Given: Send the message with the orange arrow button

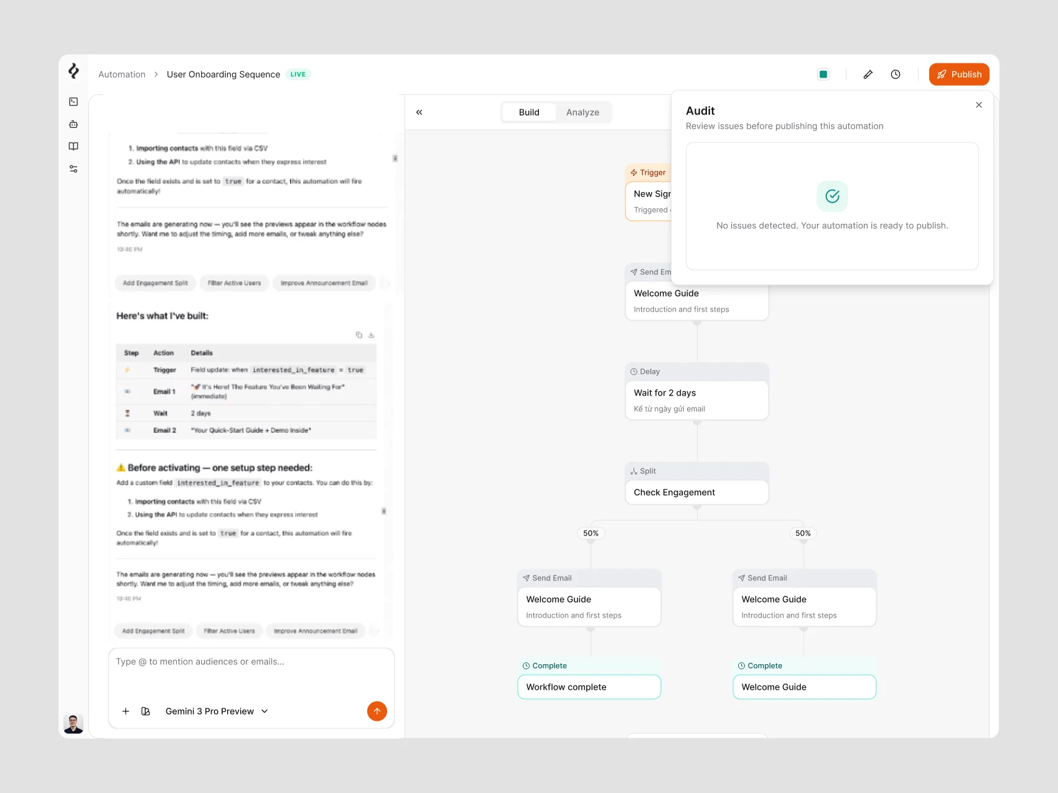Looking at the screenshot, I should point(377,711).
